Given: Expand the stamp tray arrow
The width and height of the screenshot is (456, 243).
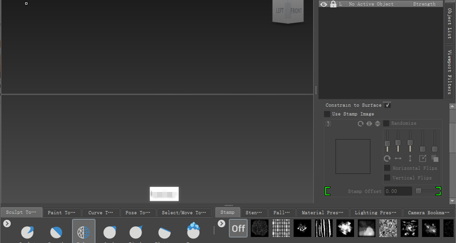Looking at the screenshot, I should [221, 224].
